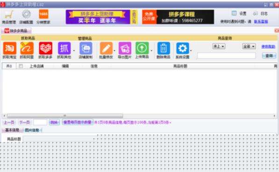Click the 拼多多上货助理 purple promo banner
The width and height of the screenshot is (279, 172).
click(x=98, y=17)
